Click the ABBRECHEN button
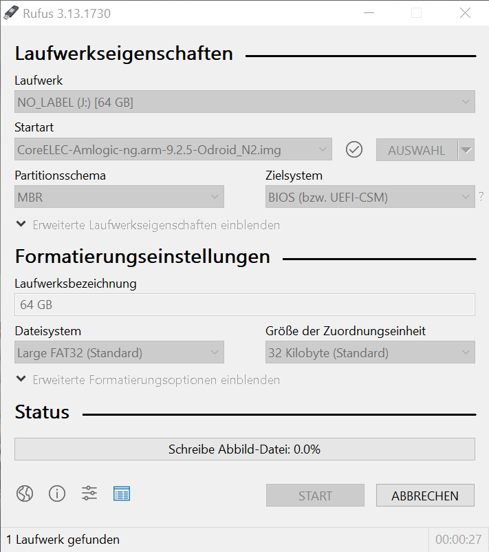The height and width of the screenshot is (552, 489). click(425, 496)
